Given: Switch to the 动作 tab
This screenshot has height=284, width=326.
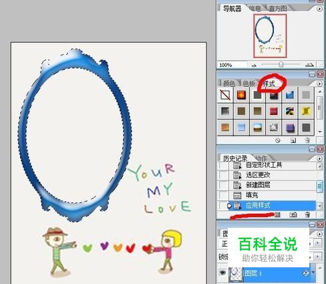Looking at the screenshot, I should click(261, 158).
